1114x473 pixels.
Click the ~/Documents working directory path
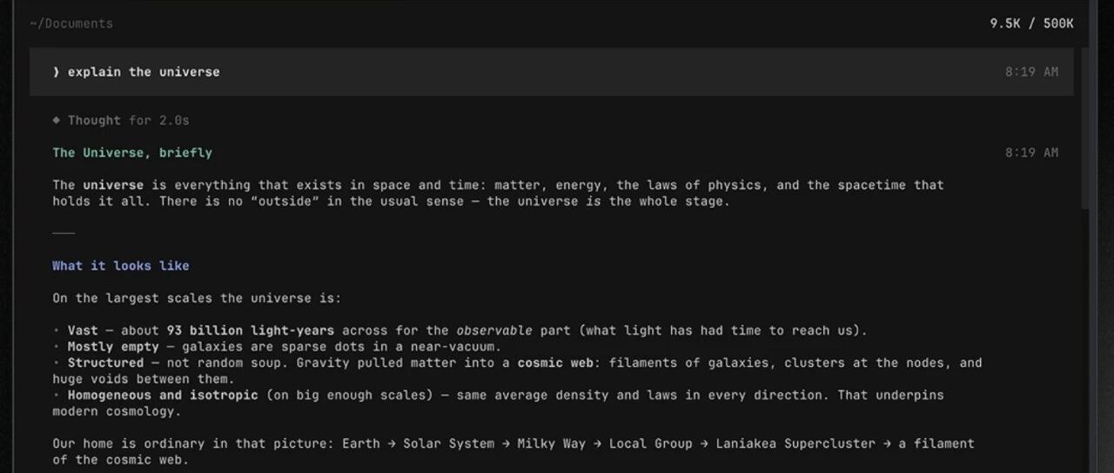[x=71, y=23]
